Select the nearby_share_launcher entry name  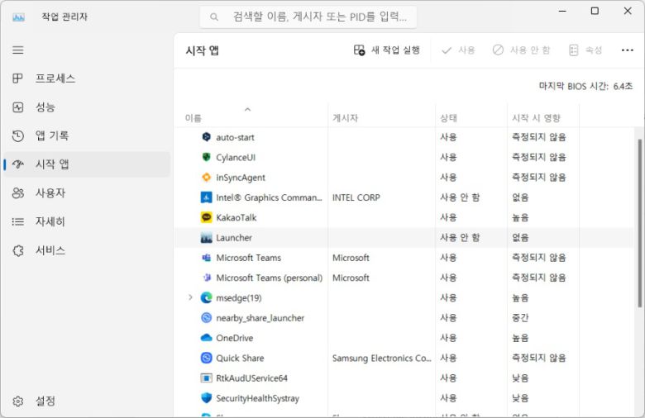point(260,318)
